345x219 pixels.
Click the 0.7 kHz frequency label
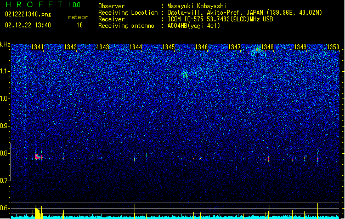pos(5,181)
